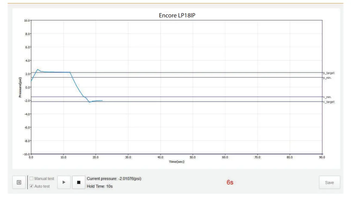This screenshot has width=351, height=197.
Task: Click the -6.0 pressure axis tick label
Action: pyautogui.click(x=27, y=127)
